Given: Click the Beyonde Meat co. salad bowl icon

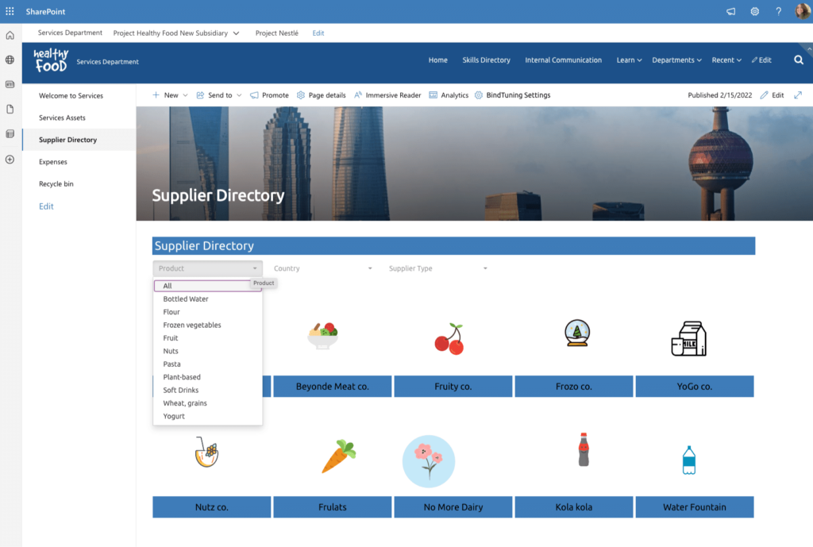Looking at the screenshot, I should 322,336.
